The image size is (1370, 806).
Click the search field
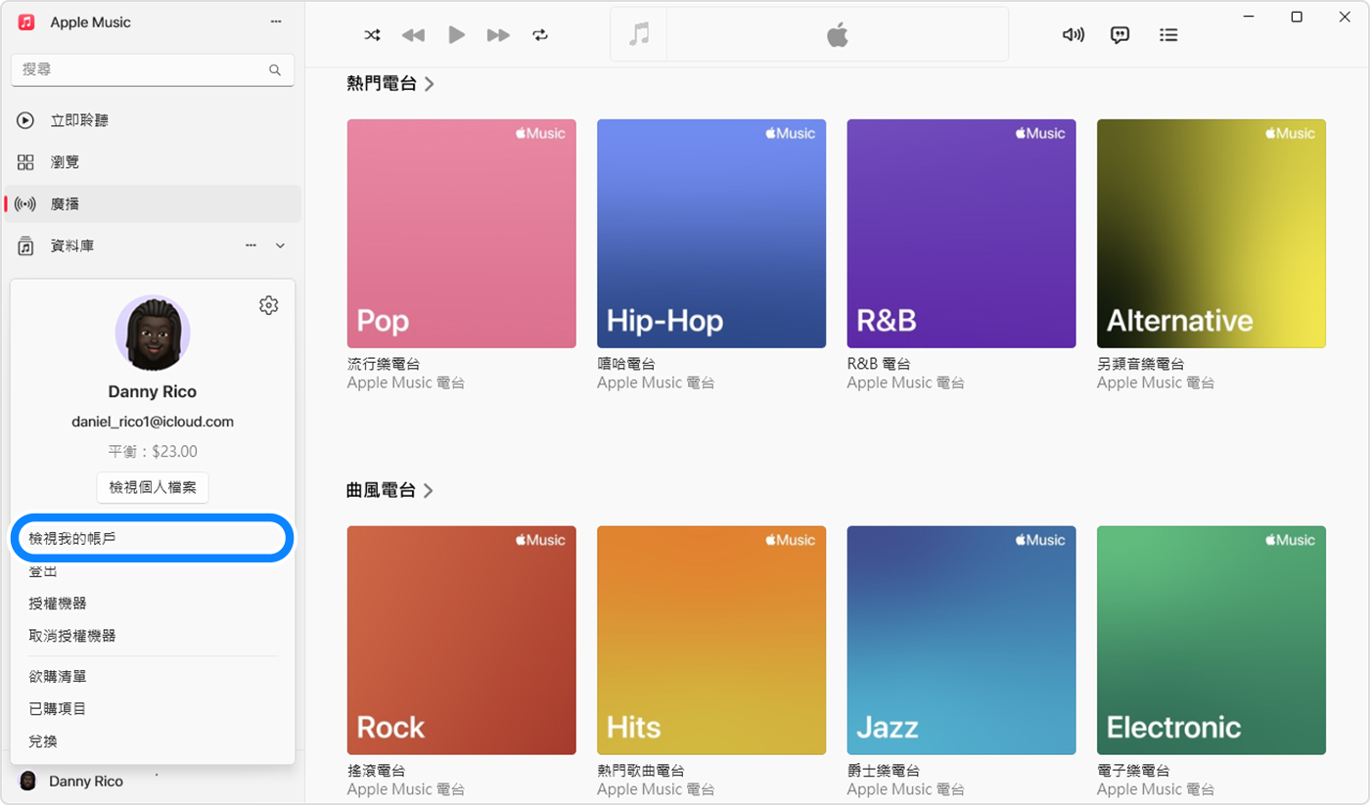pos(153,69)
